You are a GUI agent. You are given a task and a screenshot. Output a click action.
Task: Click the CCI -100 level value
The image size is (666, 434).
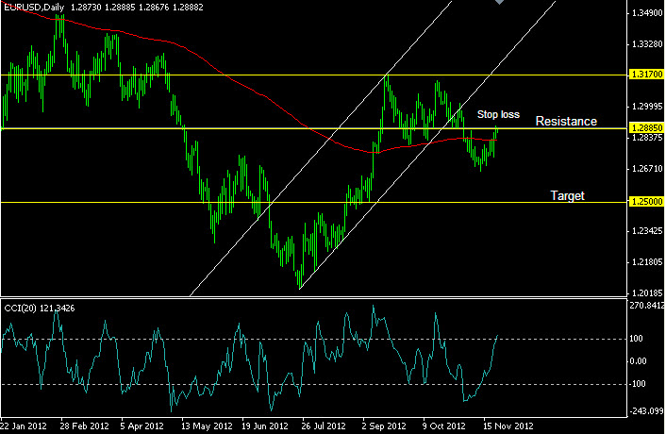click(638, 383)
